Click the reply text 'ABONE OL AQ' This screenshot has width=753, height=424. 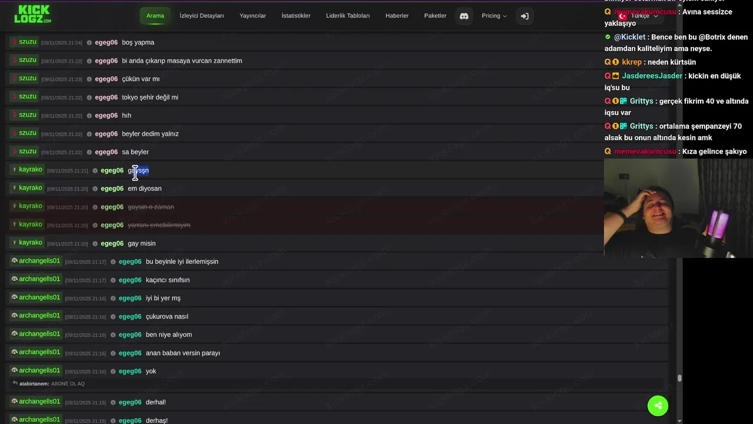point(68,384)
